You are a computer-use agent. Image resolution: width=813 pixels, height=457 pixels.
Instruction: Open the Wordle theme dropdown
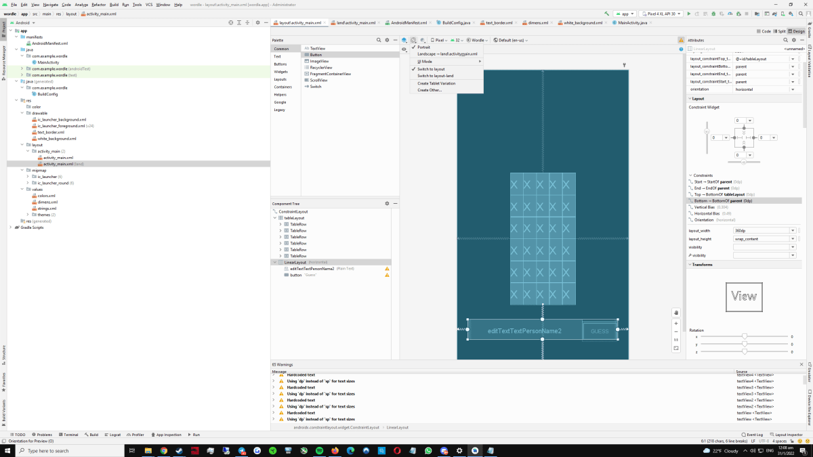tap(478, 41)
